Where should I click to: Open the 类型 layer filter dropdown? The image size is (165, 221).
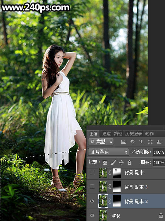coord(101,142)
